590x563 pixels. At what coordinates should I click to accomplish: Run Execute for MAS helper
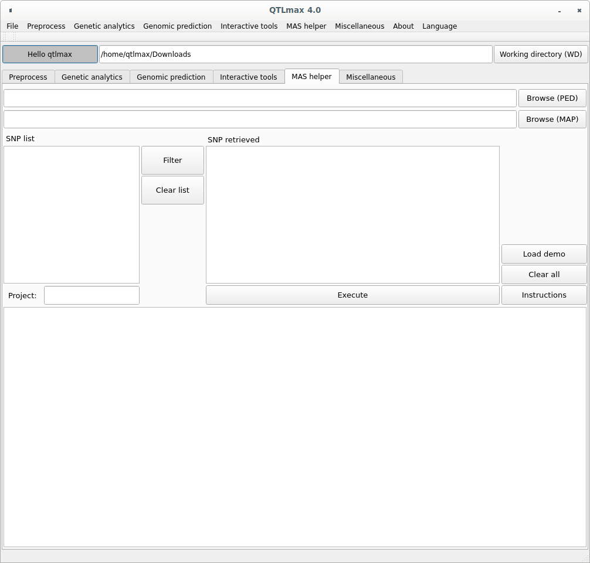tap(352, 295)
